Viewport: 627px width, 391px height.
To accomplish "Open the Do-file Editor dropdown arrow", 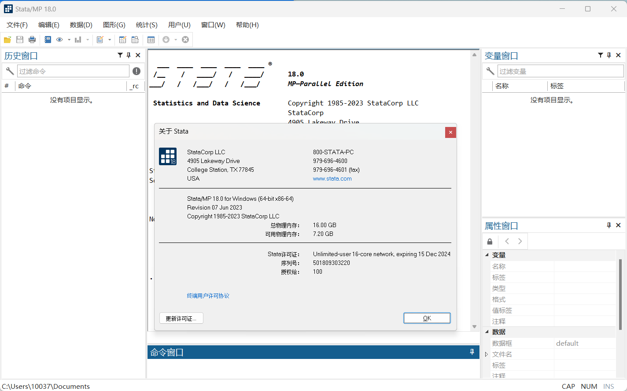I will [110, 40].
